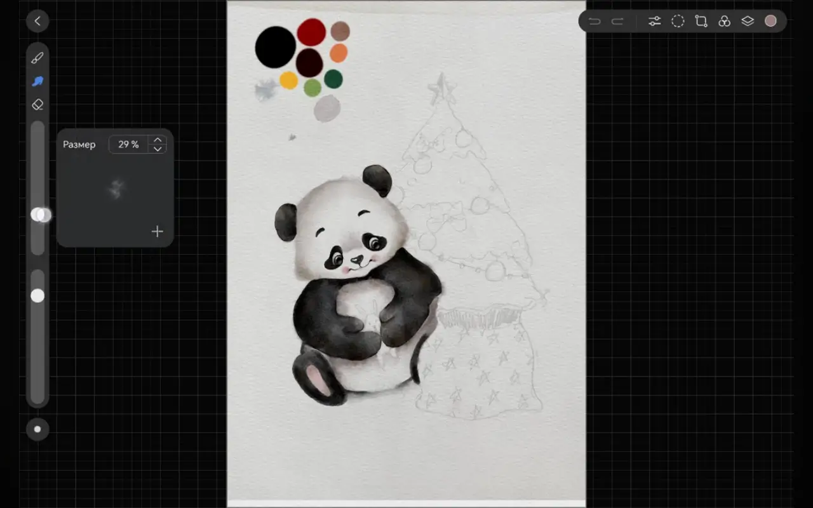Open the transform tool
The height and width of the screenshot is (508, 813).
click(x=701, y=21)
